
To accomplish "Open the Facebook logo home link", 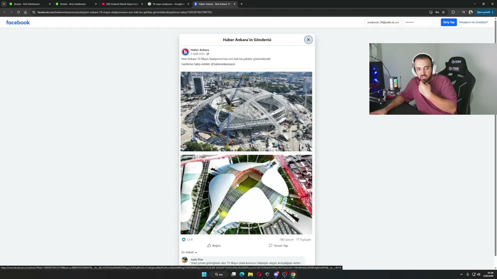I will (18, 22).
